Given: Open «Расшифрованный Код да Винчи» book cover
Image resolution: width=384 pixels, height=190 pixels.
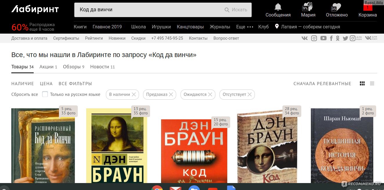Looking at the screenshot, I should point(43,146).
